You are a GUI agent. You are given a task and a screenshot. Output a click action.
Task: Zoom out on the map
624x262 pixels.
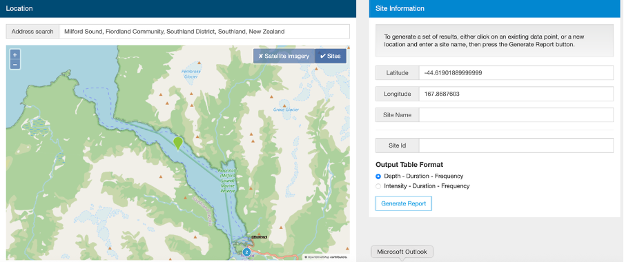[14, 64]
